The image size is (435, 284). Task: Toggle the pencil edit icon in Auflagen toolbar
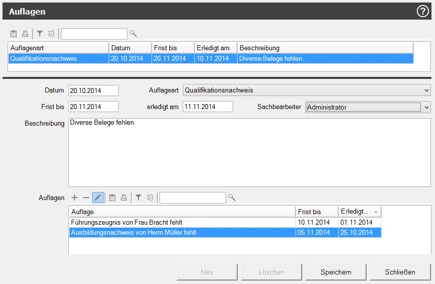coord(98,198)
